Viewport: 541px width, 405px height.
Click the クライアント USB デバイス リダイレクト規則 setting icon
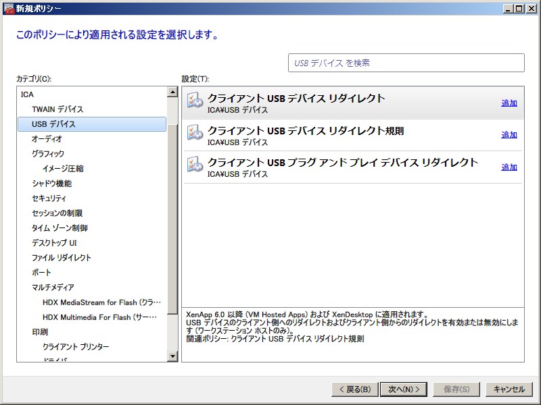click(x=195, y=133)
